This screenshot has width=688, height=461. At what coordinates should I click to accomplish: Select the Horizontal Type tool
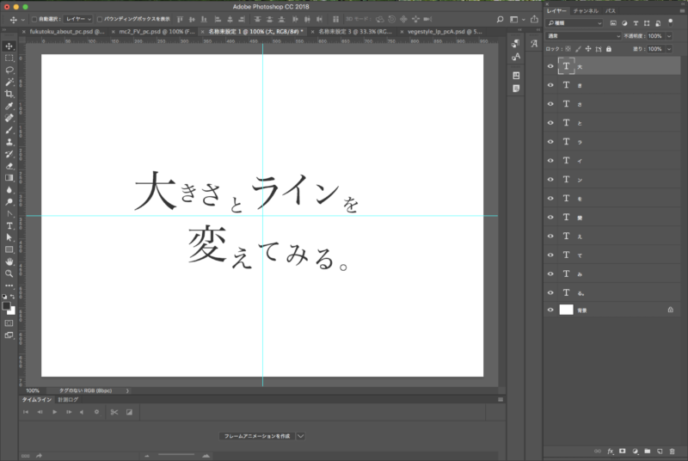9,226
